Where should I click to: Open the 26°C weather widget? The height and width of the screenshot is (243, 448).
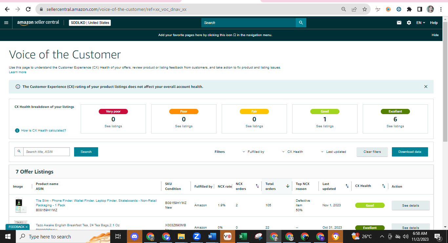(362, 236)
